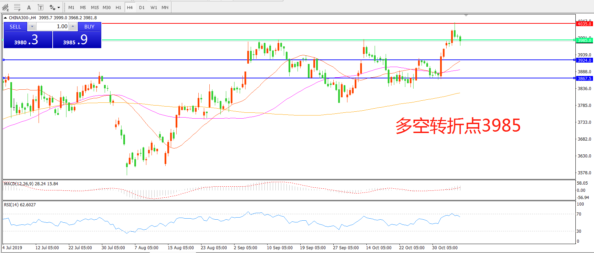
Task: Select the MN monthly timeframe
Action: (165, 7)
